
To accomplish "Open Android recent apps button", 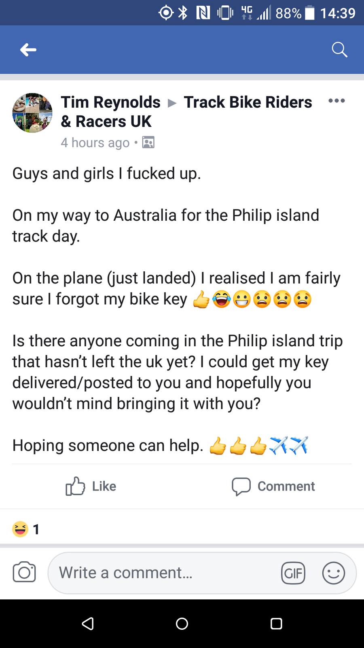I will [276, 624].
